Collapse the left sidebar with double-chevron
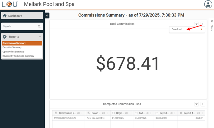This screenshot has height=128, width=214. [47, 15]
